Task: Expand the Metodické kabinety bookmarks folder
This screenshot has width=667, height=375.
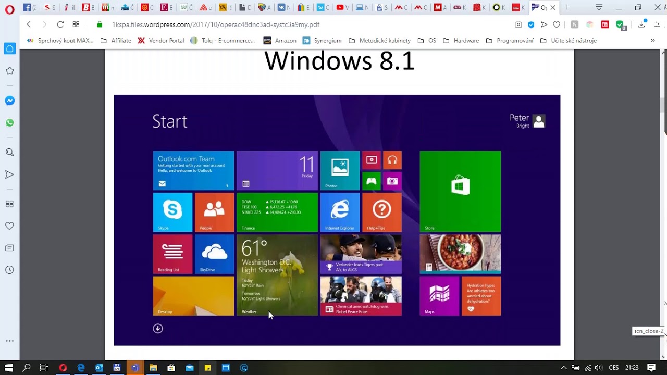Action: pyautogui.click(x=379, y=40)
